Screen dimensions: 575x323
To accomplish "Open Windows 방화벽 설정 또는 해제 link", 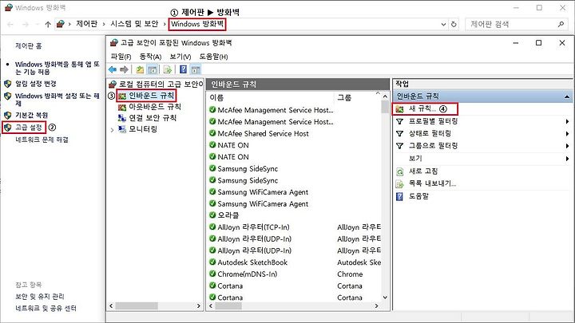I will pos(57,99).
